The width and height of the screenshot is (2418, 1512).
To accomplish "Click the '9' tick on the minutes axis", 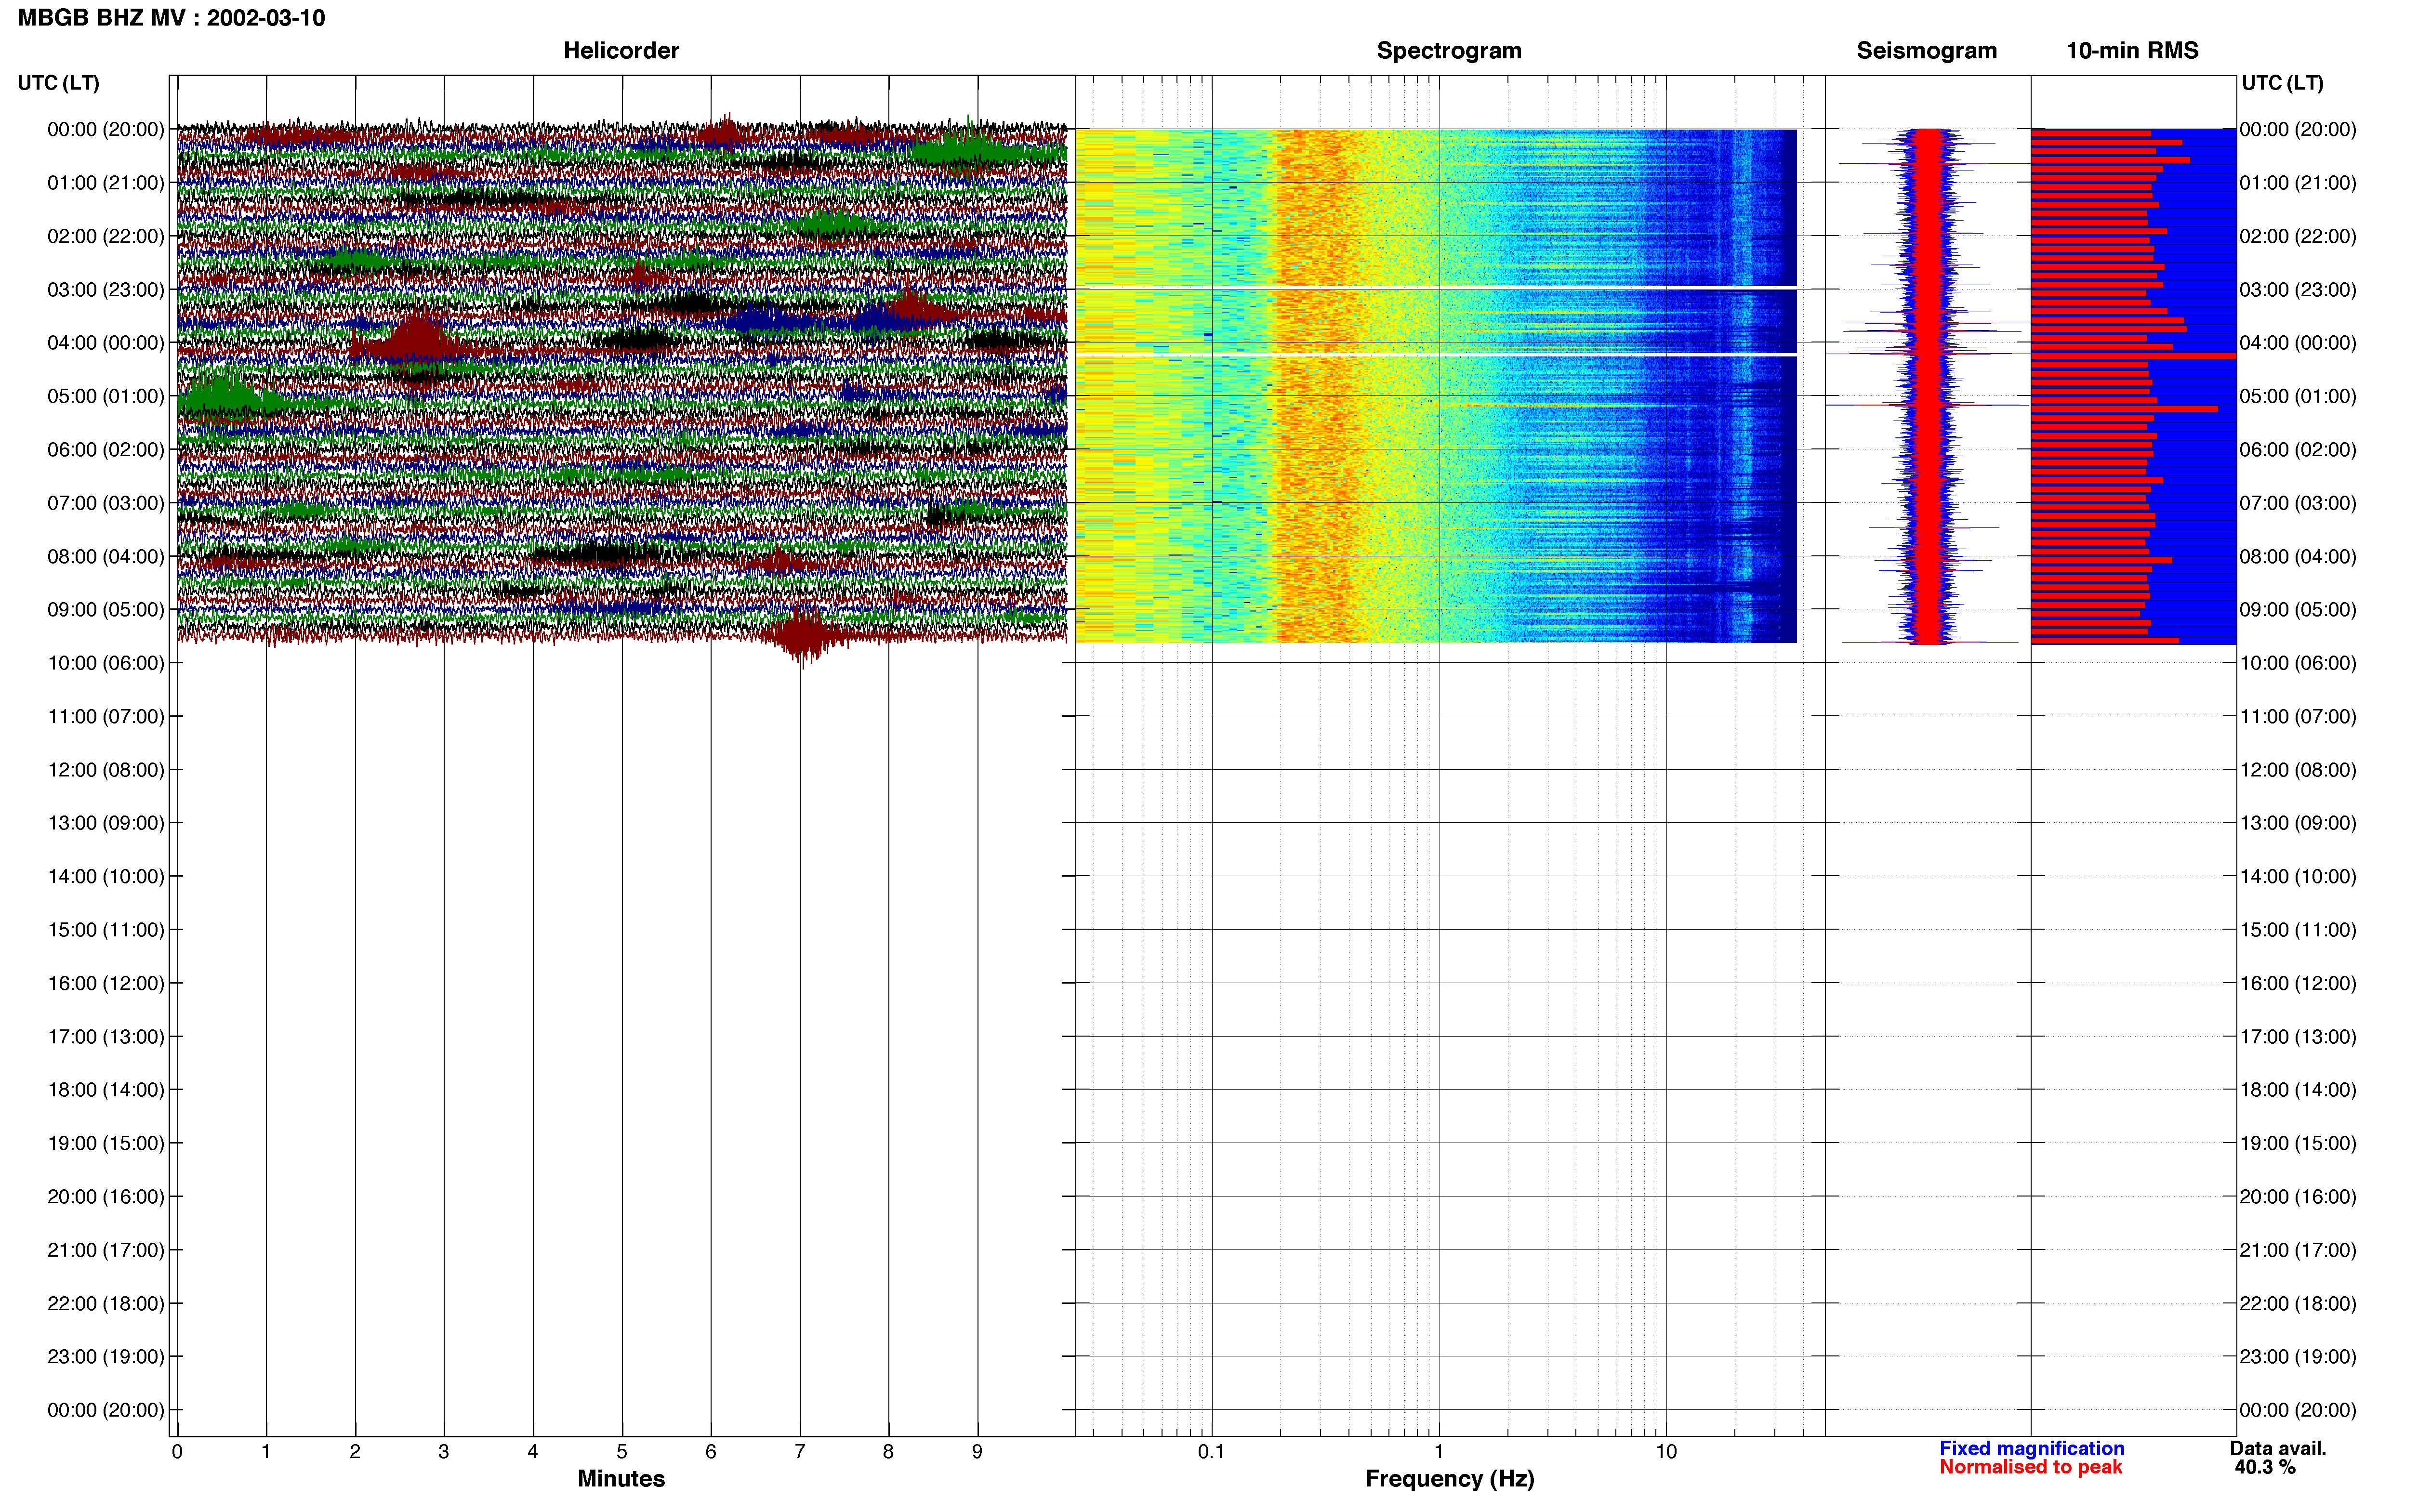I will click(x=977, y=1452).
